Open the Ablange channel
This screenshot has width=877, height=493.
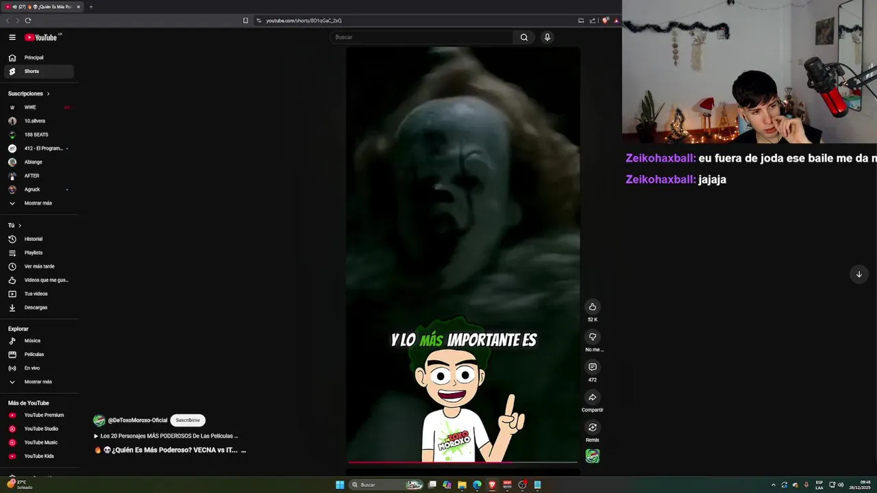39,162
